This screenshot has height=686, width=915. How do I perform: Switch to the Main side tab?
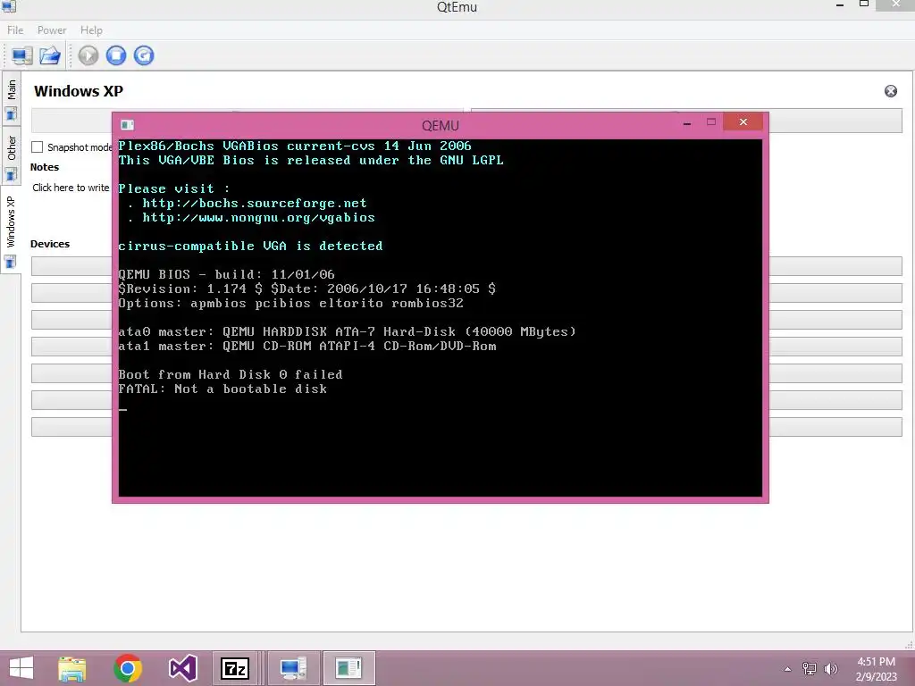[11, 100]
